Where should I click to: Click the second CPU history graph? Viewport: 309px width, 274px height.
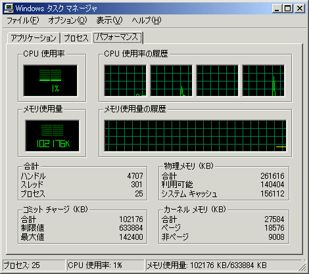point(171,80)
